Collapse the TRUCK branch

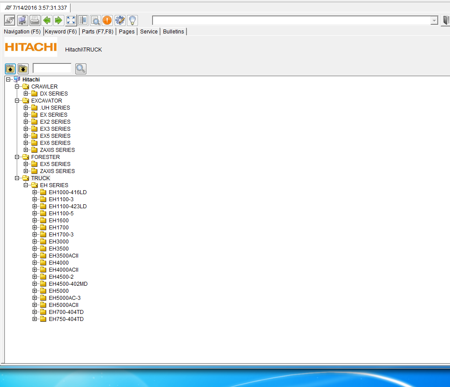(x=17, y=178)
